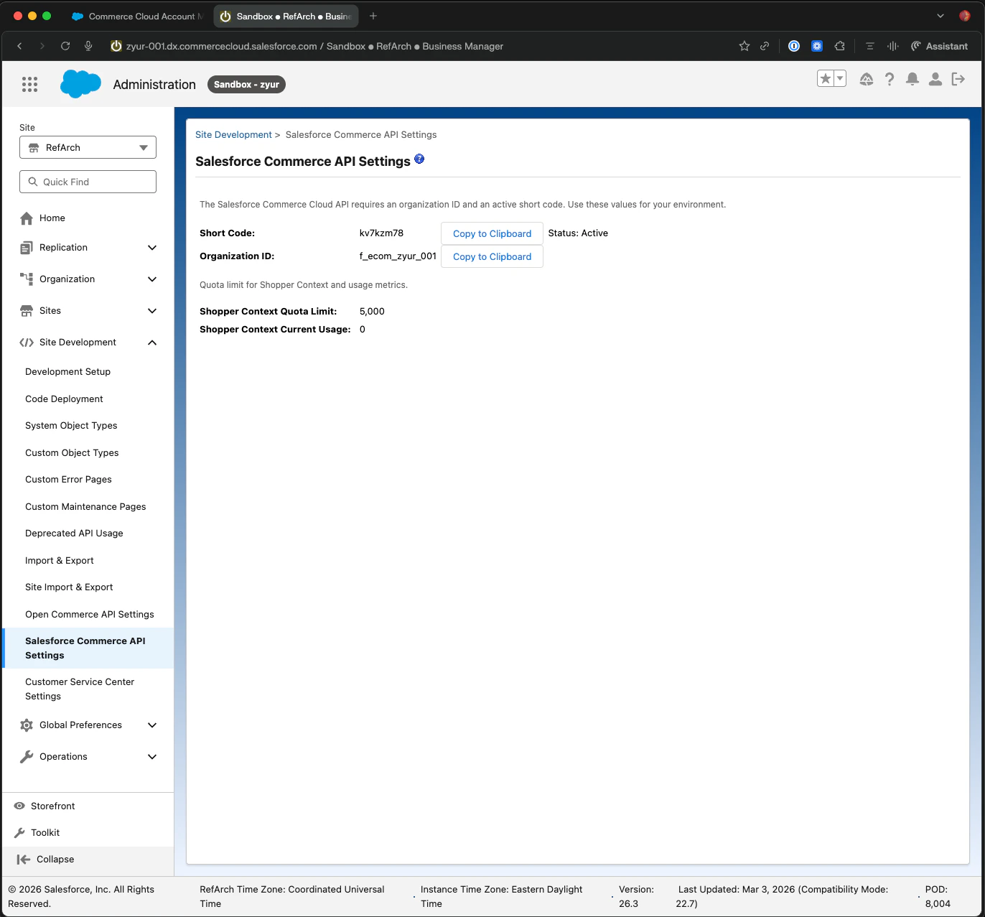This screenshot has width=985, height=917.
Task: Open the Trailhead help icon in header
Action: [x=867, y=79]
